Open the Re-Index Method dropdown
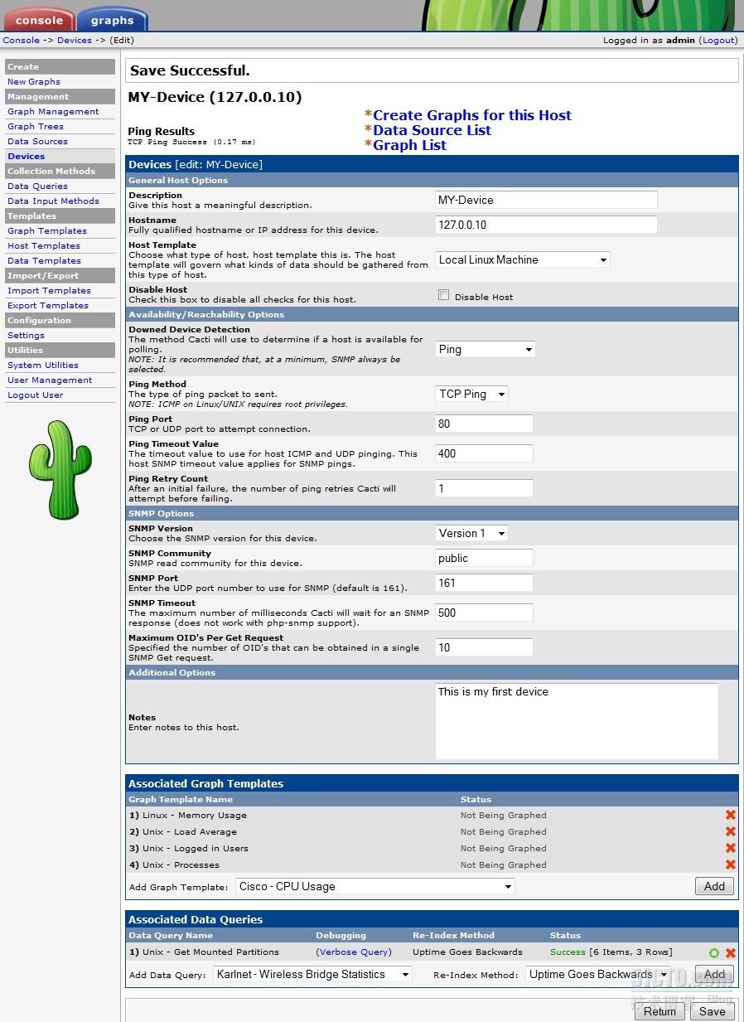The height and width of the screenshot is (1022, 744). [x=598, y=974]
